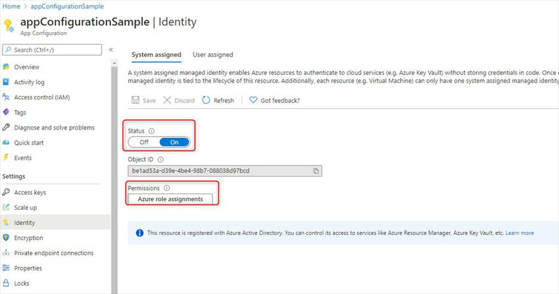
Task: Click the Diagnose and solve problems wrench icon
Action: [6, 127]
